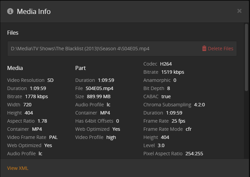Click the Files section heading
Viewport: 250px width, 177px height.
click(13, 33)
